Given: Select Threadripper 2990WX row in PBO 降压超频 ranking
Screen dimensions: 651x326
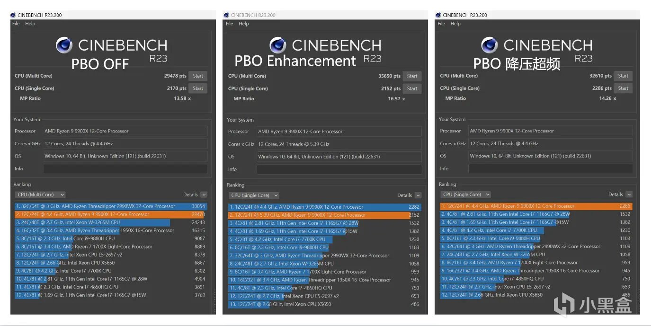Looking at the screenshot, I should [x=536, y=247].
